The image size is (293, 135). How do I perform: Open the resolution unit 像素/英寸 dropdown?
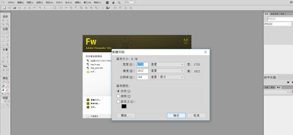167,77
